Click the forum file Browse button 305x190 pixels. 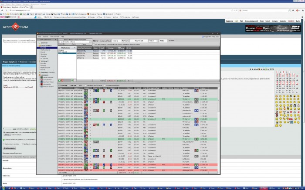coord(7,135)
